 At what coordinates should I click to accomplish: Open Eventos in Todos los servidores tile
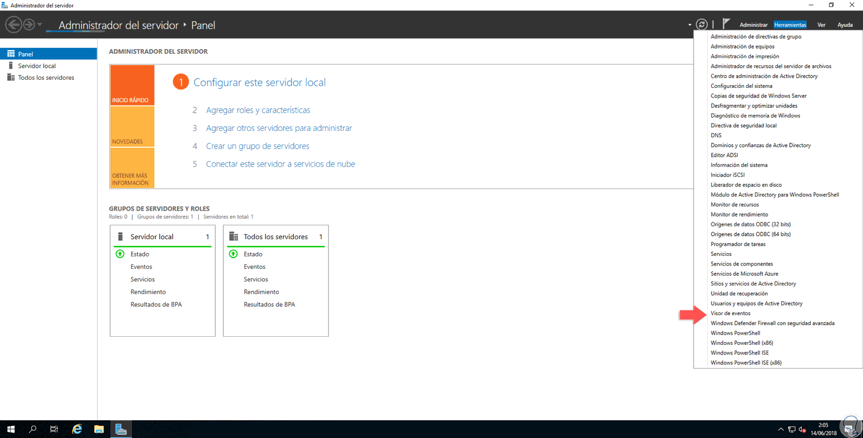[255, 267]
